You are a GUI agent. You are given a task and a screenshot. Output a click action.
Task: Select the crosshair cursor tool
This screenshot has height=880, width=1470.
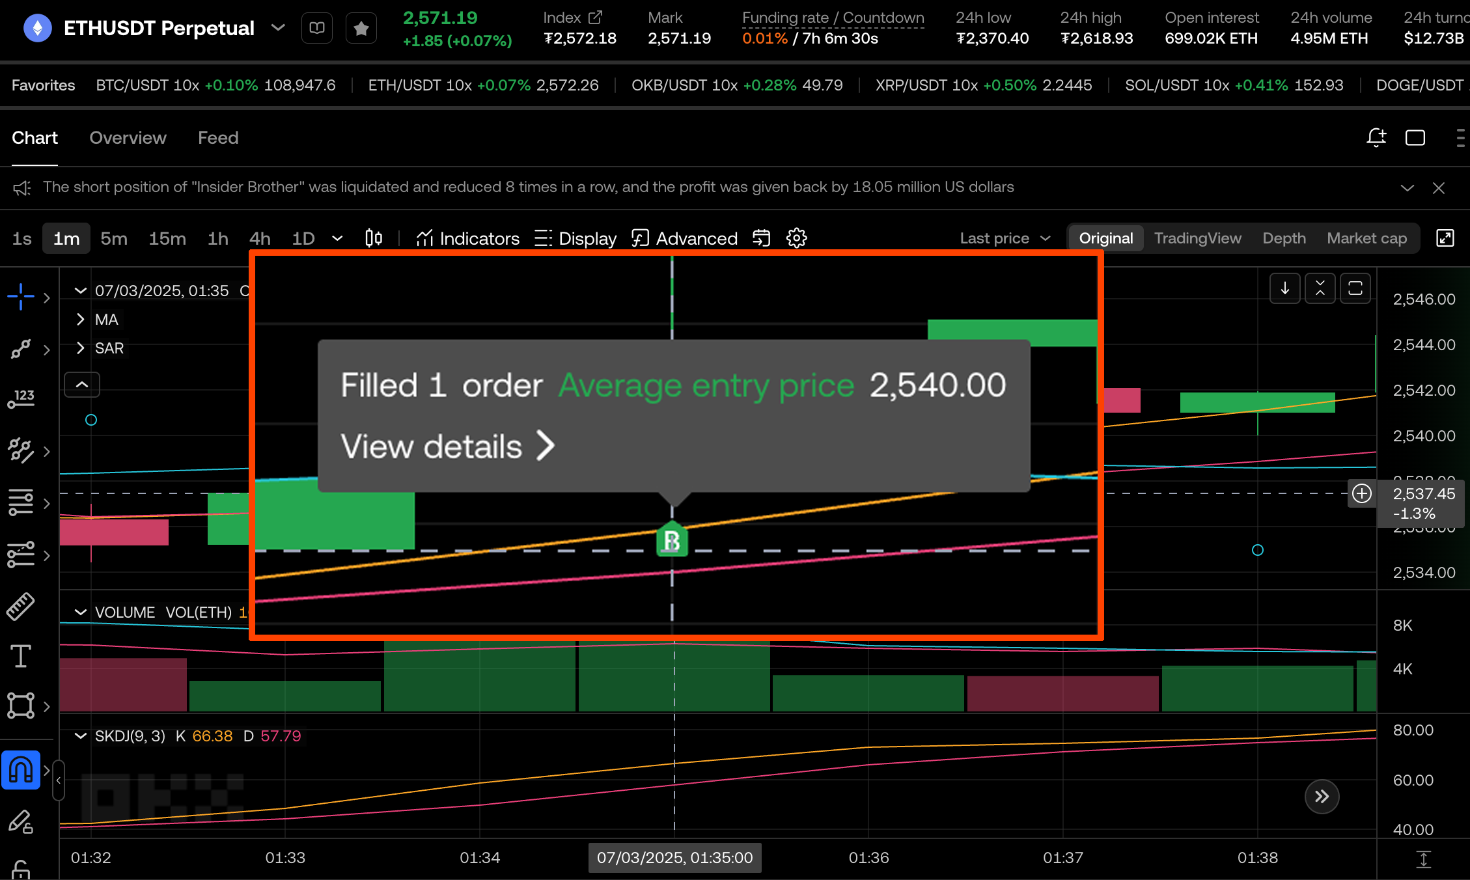[x=21, y=297]
